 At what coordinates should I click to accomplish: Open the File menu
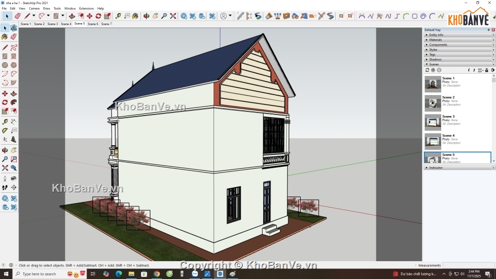[x=4, y=8]
